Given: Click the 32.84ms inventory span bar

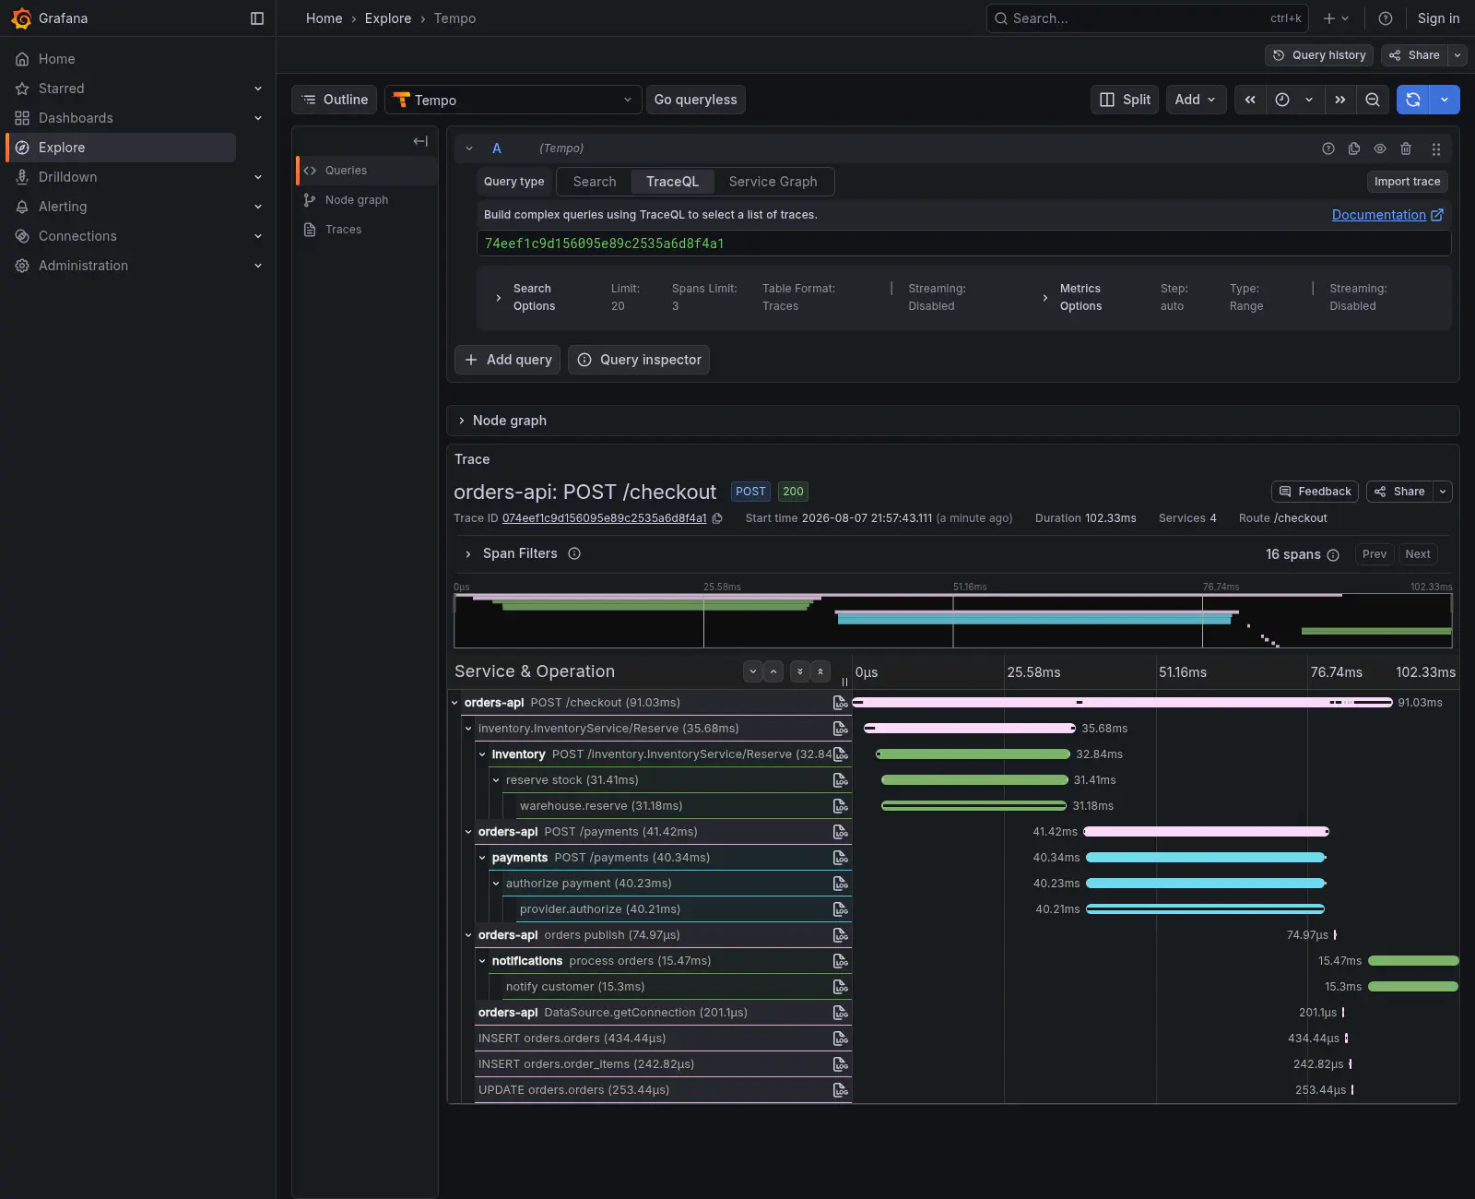Looking at the screenshot, I should tap(973, 754).
